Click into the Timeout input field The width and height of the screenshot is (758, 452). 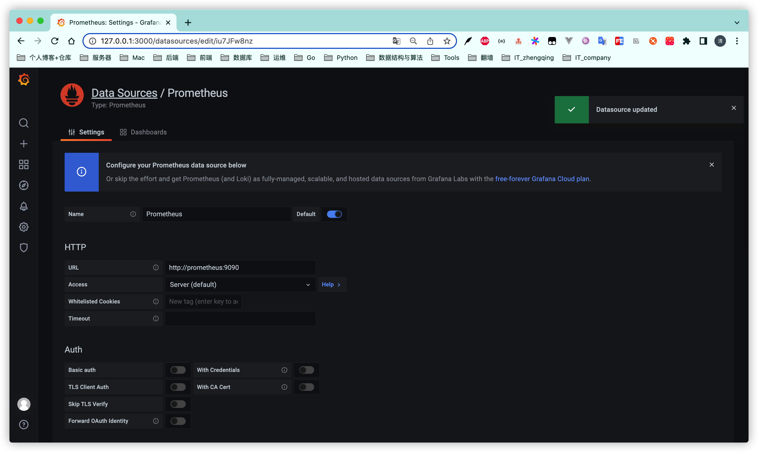click(240, 319)
